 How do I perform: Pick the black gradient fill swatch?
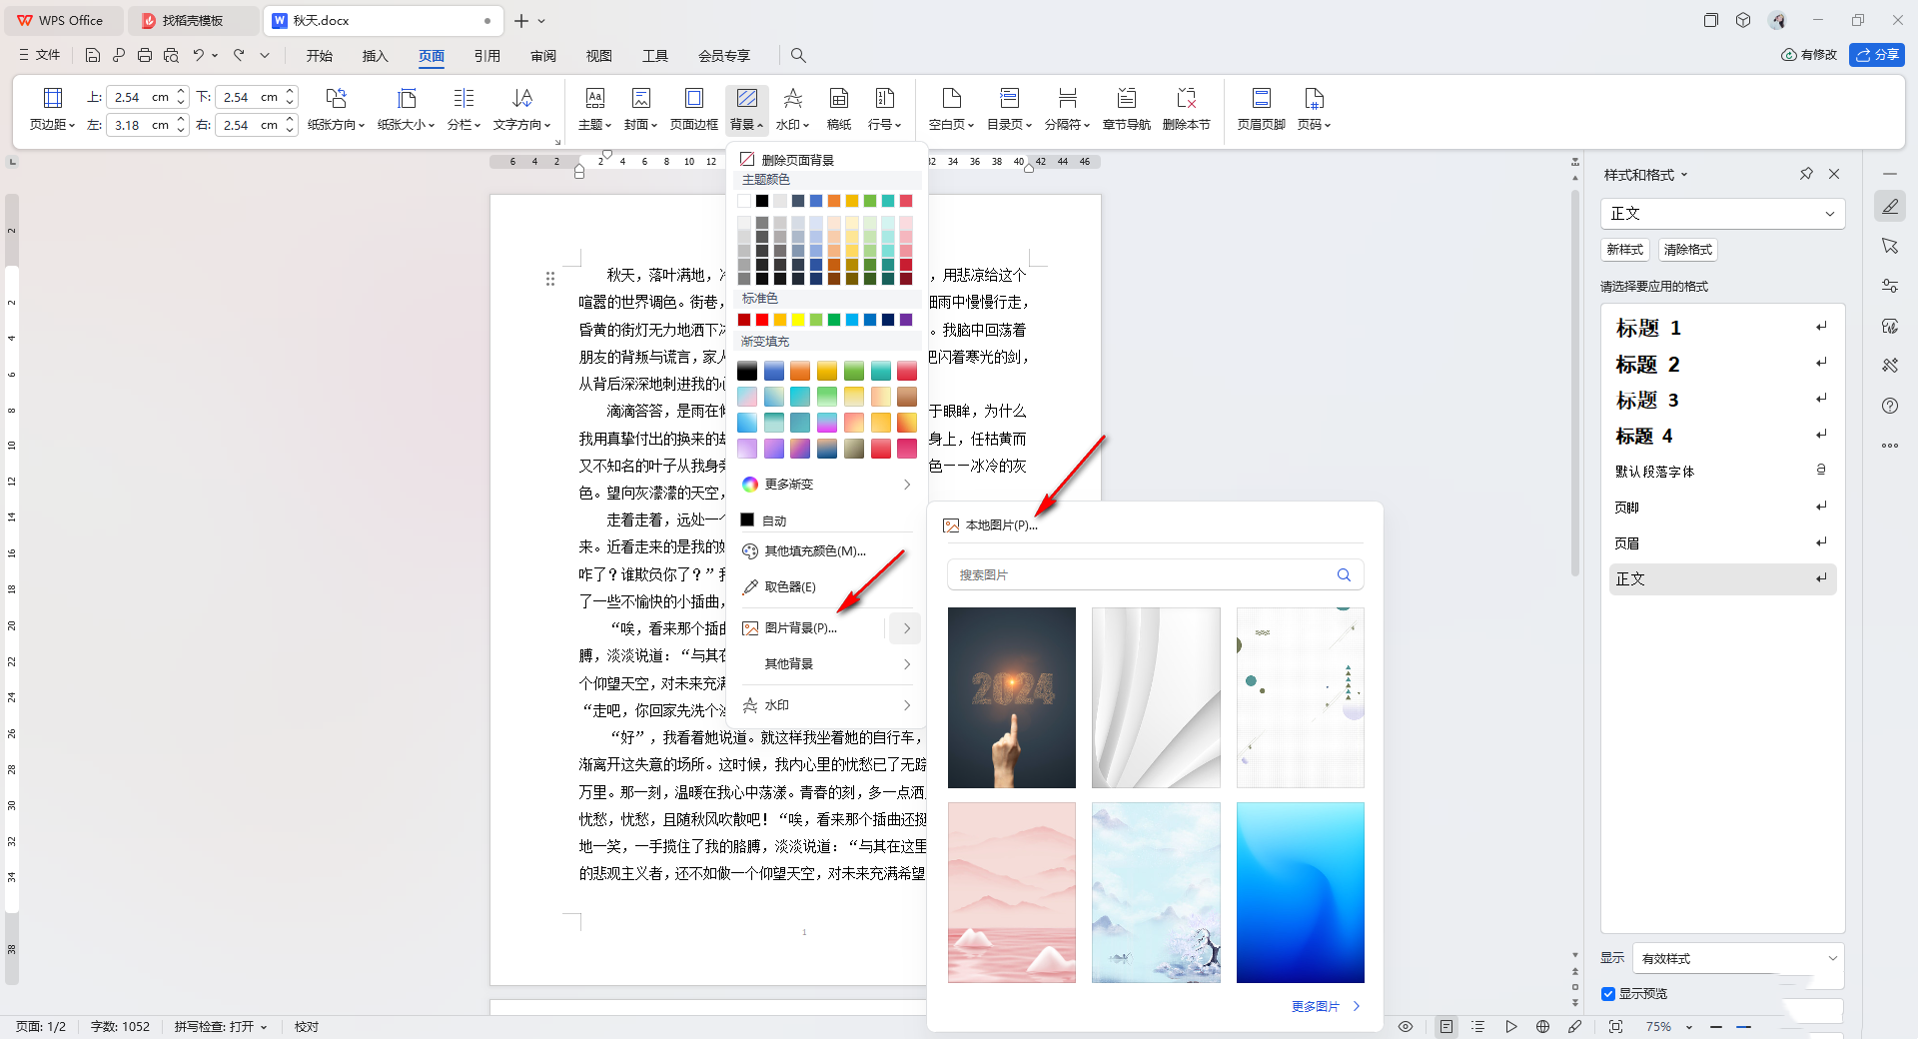click(747, 372)
